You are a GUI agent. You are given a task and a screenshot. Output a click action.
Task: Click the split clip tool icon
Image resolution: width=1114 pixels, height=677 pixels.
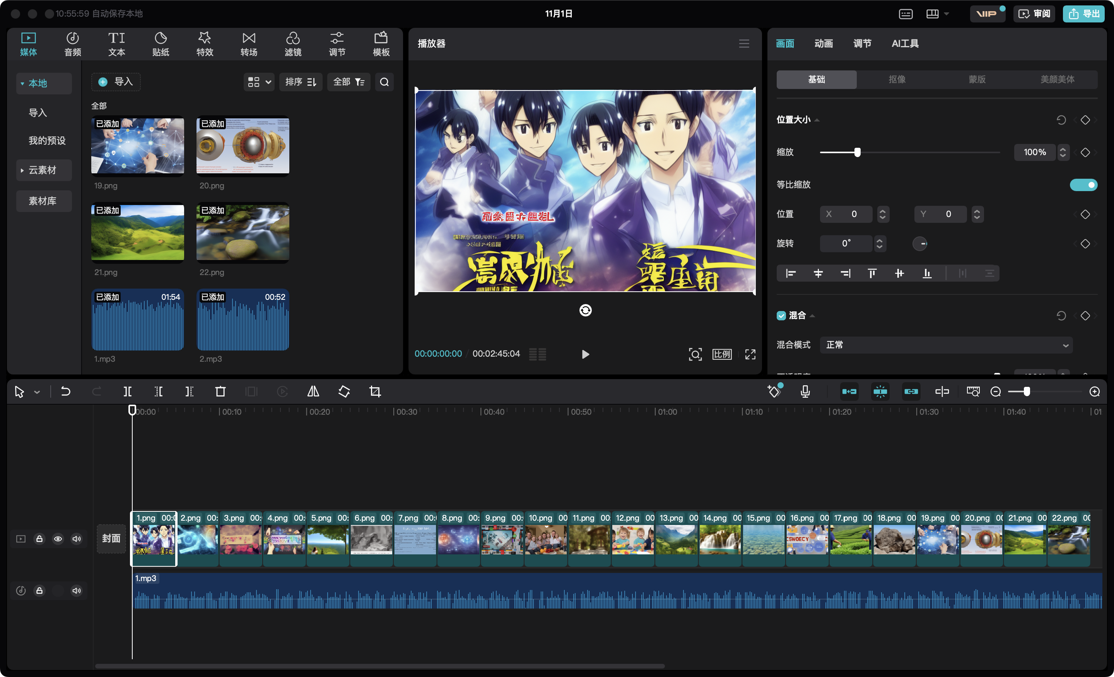[128, 391]
